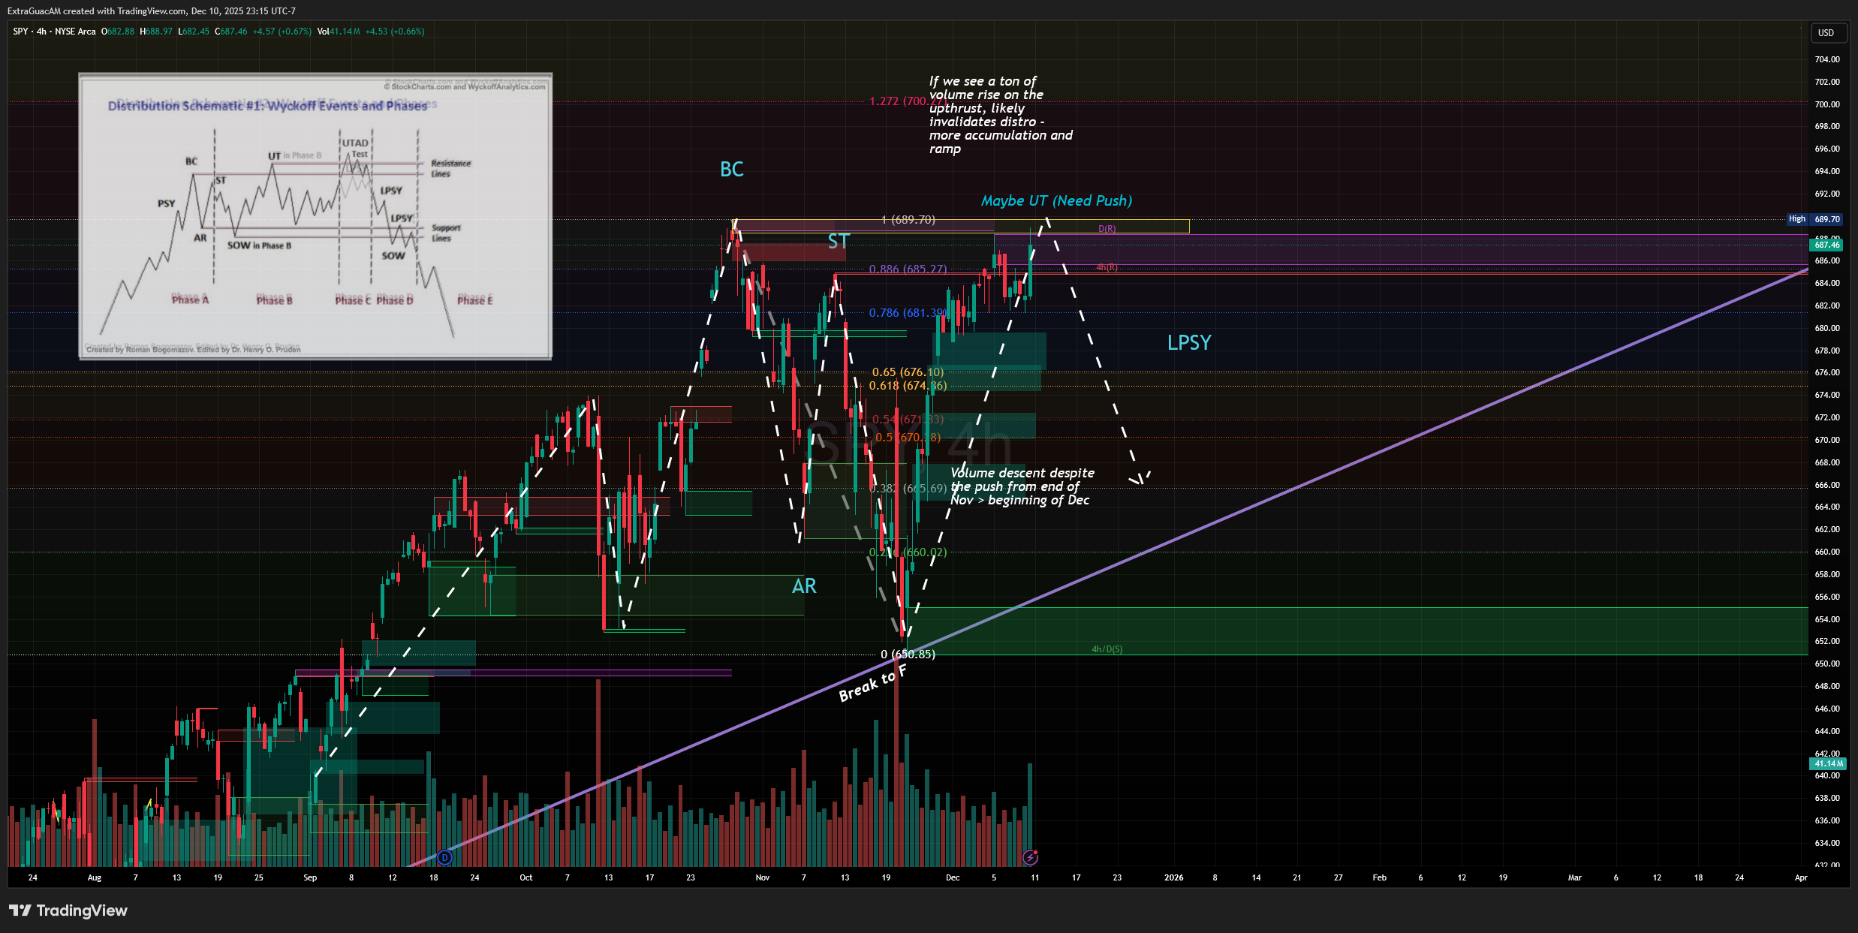Click the '0 (650.85)' Fibonacci level label
This screenshot has height=933, width=1858.
pos(908,655)
